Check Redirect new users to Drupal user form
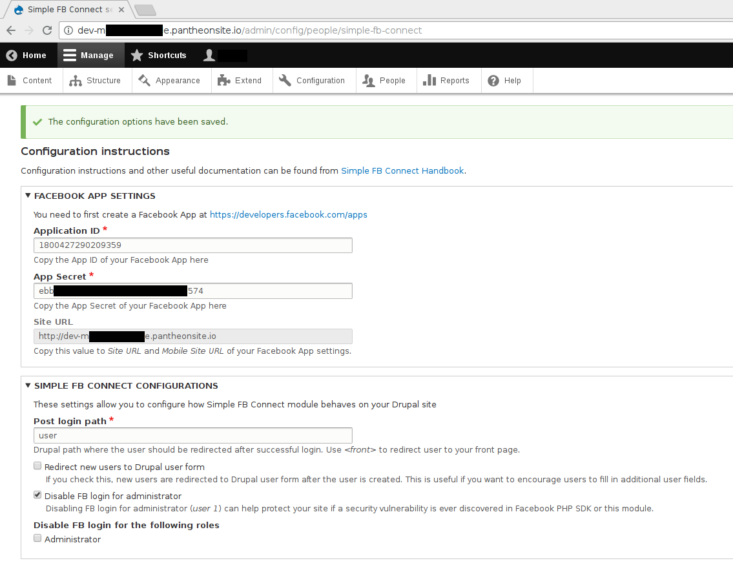This screenshot has height=563, width=733. pos(37,466)
